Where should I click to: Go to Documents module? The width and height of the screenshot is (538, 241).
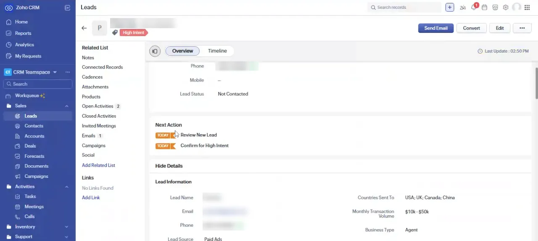click(36, 166)
